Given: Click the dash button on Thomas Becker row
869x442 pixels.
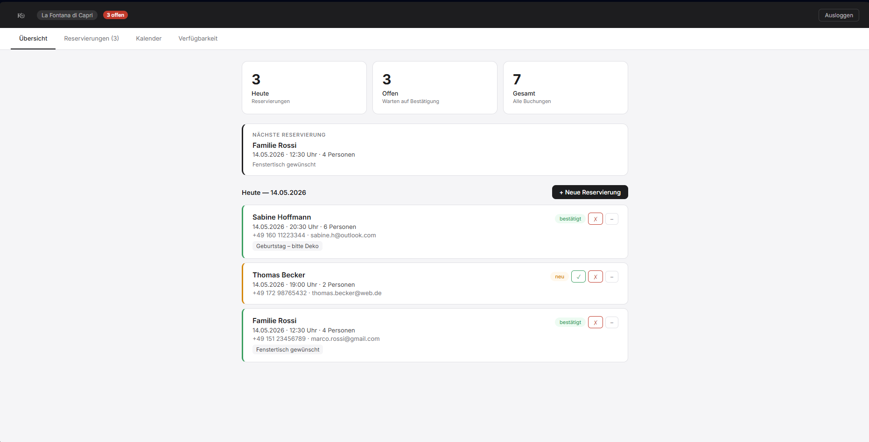Looking at the screenshot, I should [x=612, y=276].
